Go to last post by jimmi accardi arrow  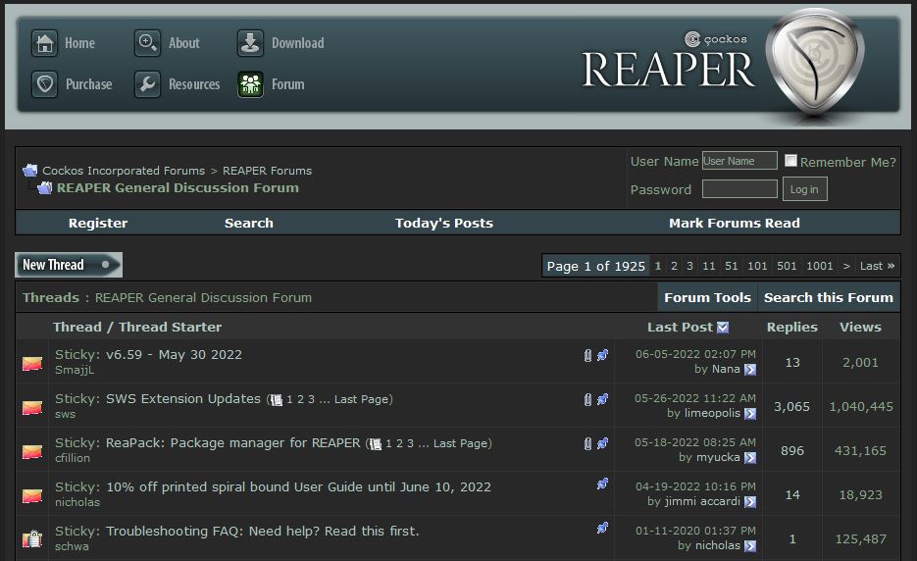pos(750,502)
